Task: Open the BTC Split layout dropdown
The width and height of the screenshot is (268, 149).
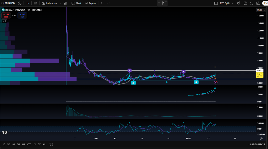Action: pyautogui.click(x=226, y=3)
